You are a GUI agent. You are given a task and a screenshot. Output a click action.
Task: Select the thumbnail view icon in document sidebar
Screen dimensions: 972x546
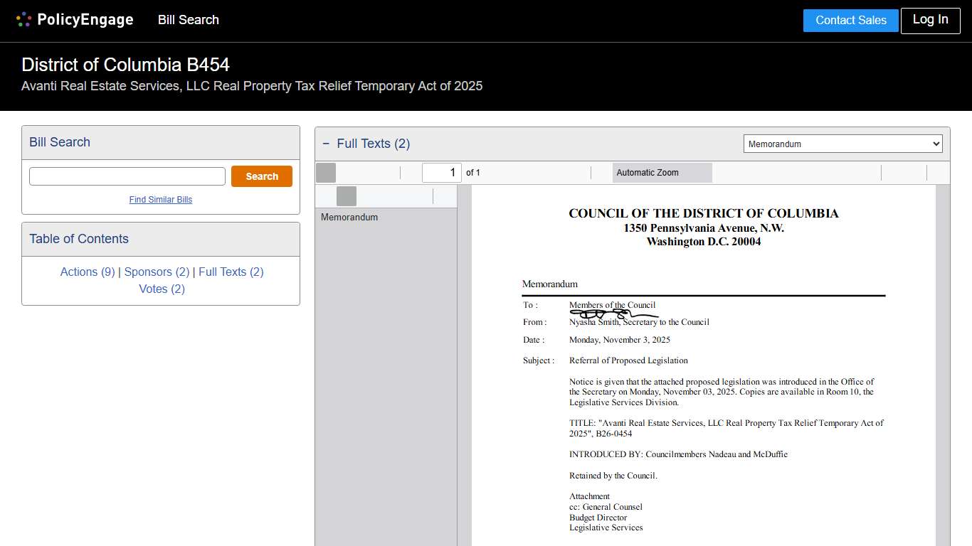[x=346, y=196]
